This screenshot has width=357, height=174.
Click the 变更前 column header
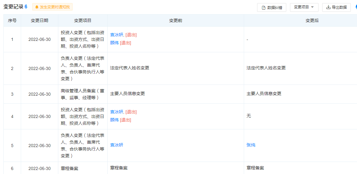[176, 20]
